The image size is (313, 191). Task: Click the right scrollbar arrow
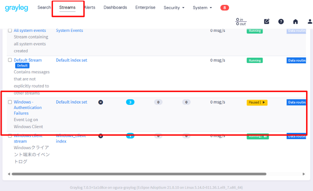click(x=304, y=174)
